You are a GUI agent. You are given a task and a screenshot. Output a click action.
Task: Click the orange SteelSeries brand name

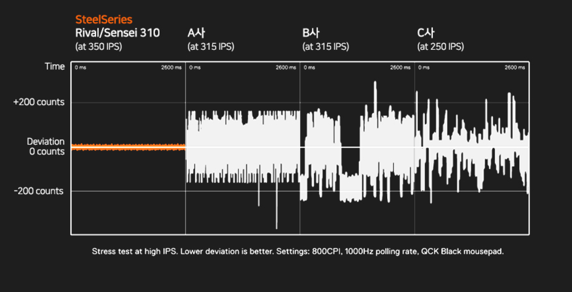(x=104, y=19)
